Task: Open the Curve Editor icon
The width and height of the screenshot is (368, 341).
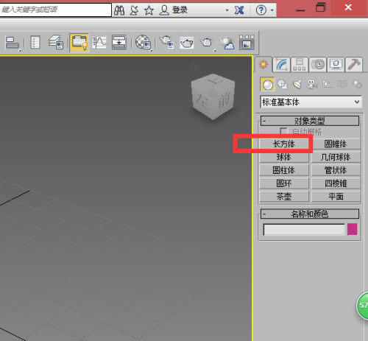Action: [x=99, y=42]
